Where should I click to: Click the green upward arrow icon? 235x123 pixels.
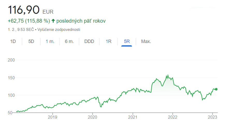(53, 21)
